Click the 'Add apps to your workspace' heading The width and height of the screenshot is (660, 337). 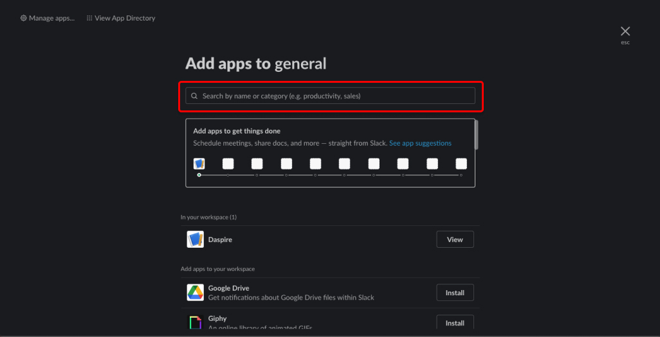(217, 269)
